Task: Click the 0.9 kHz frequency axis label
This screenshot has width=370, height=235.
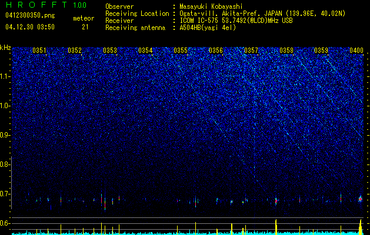Action: (x=5, y=135)
